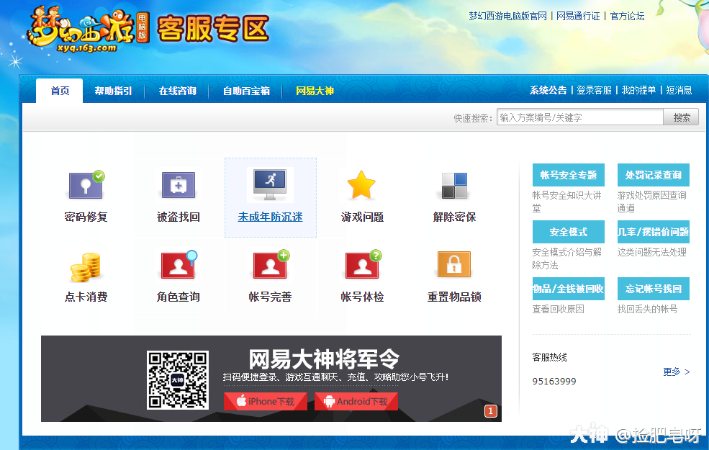Visit the 官方论坛 link
The image size is (709, 450).
point(627,17)
